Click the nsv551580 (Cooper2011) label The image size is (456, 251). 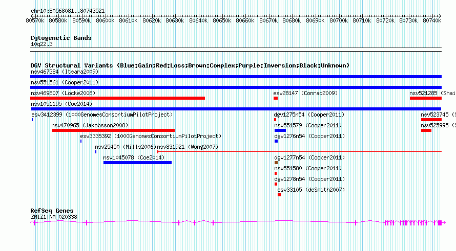(x=308, y=168)
